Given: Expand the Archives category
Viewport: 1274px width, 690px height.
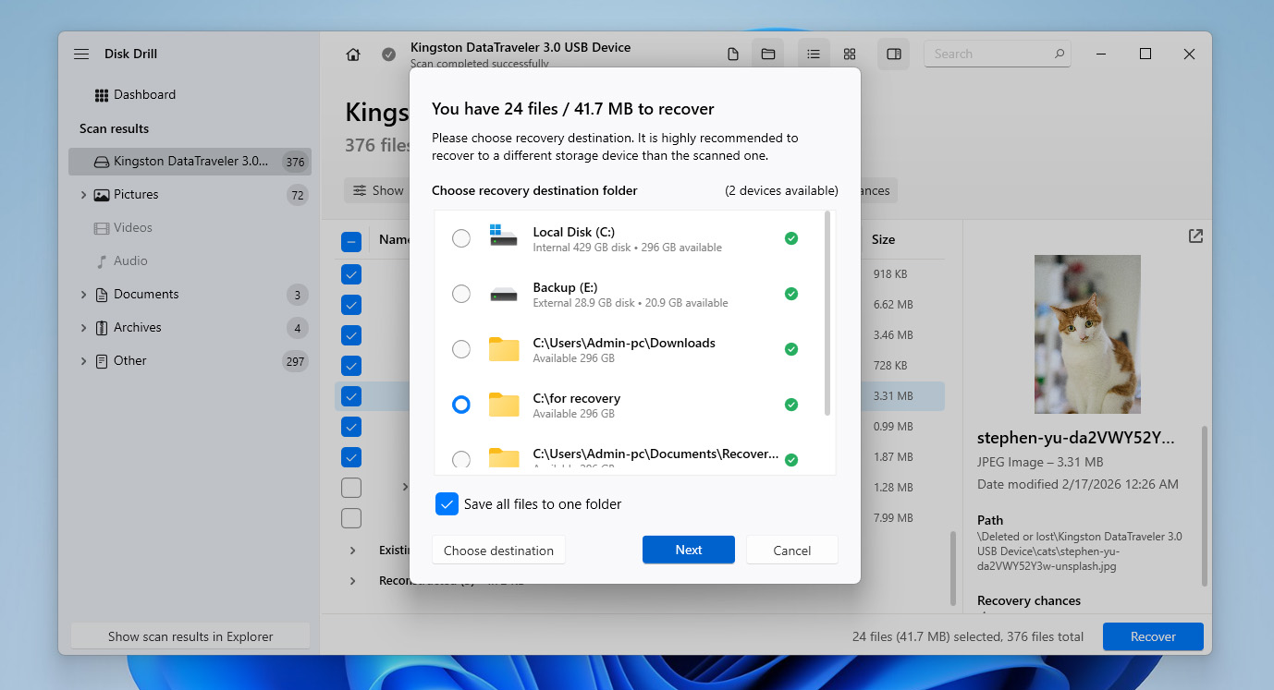Looking at the screenshot, I should tap(83, 328).
